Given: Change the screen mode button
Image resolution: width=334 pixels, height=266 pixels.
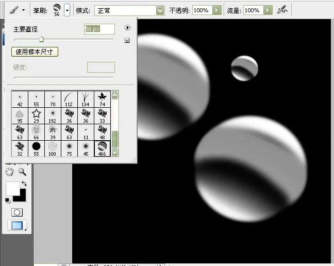Looking at the screenshot, I should tap(17, 225).
